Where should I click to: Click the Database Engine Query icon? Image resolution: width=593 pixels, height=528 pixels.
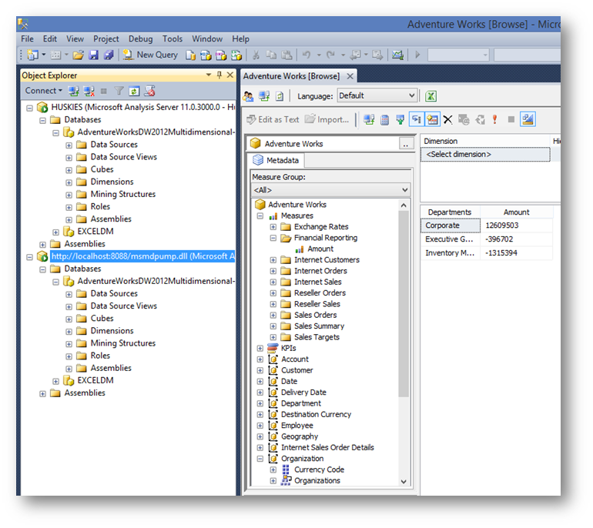(190, 55)
